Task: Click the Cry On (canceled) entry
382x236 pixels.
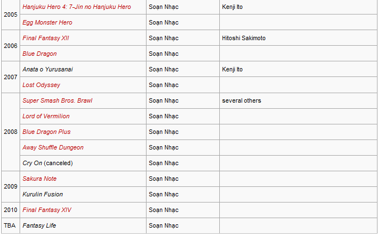Action: (x=48, y=163)
